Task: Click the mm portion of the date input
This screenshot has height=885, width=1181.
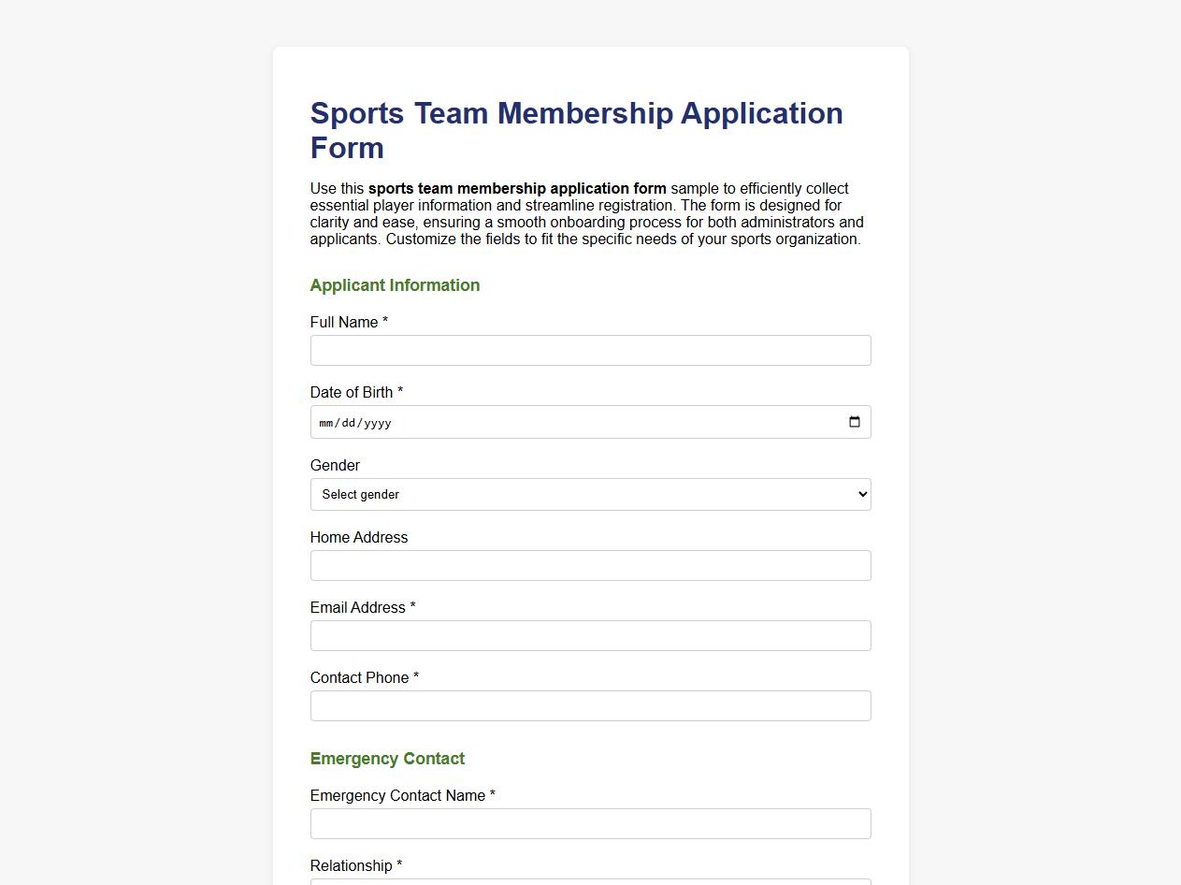Action: click(326, 422)
